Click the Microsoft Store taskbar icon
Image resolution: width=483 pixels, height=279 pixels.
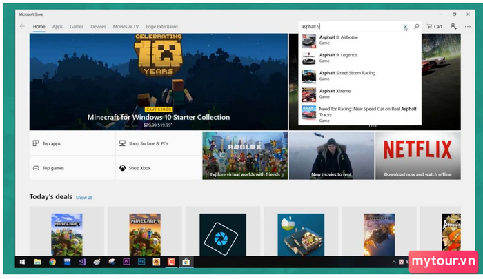coord(186,262)
